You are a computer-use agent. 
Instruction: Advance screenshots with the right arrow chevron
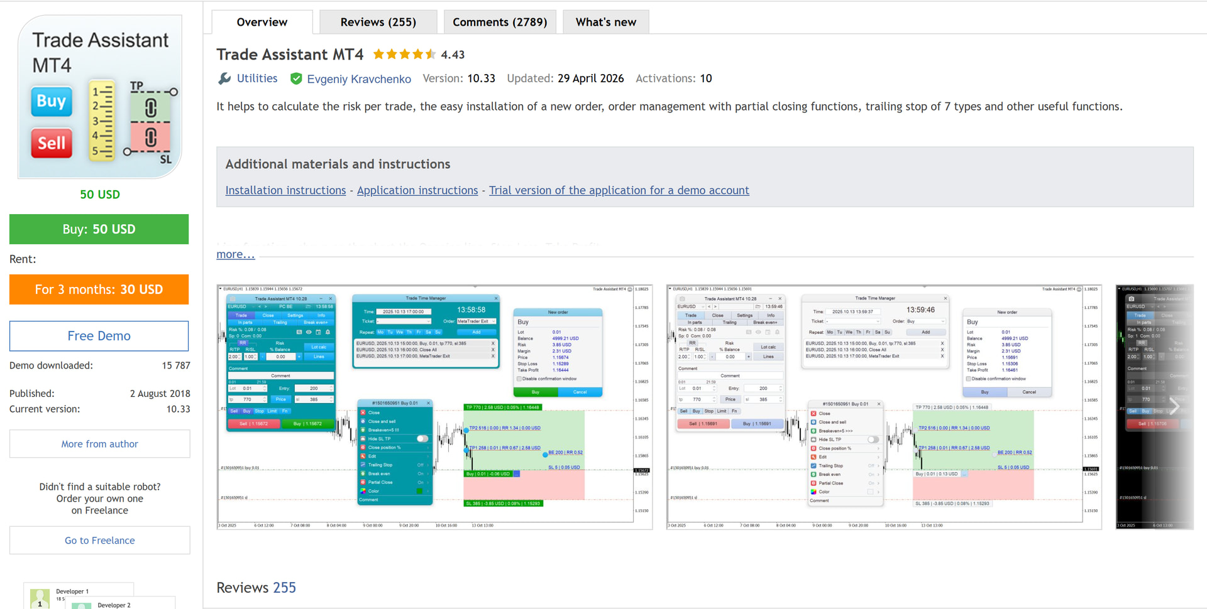click(x=1173, y=406)
